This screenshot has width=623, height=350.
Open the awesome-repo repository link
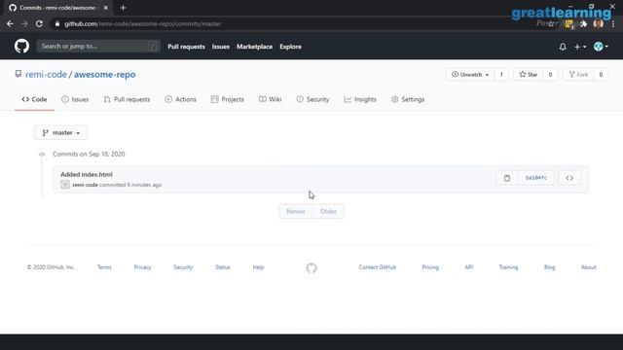[105, 74]
